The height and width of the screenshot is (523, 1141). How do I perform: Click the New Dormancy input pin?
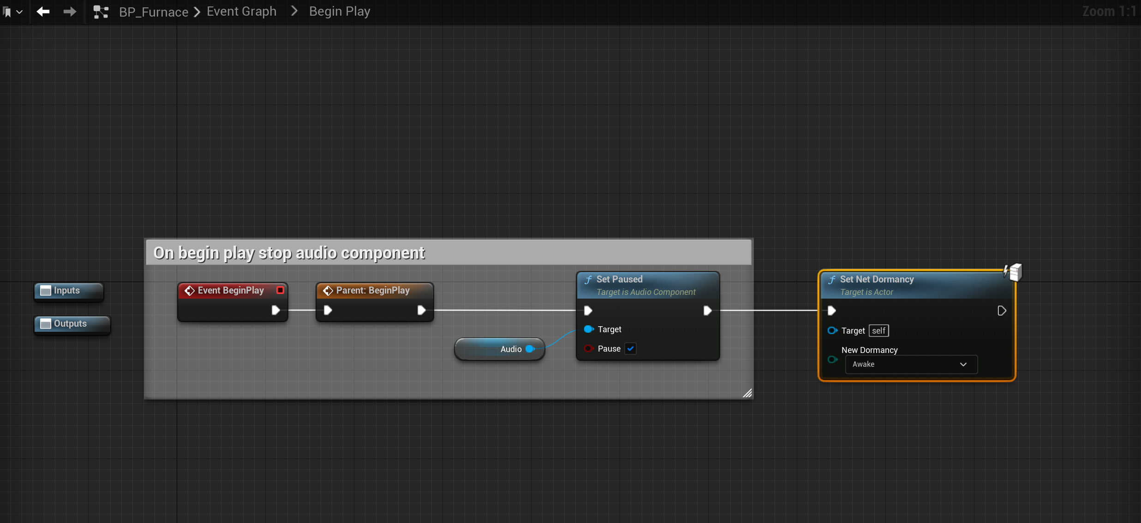pyautogui.click(x=832, y=359)
